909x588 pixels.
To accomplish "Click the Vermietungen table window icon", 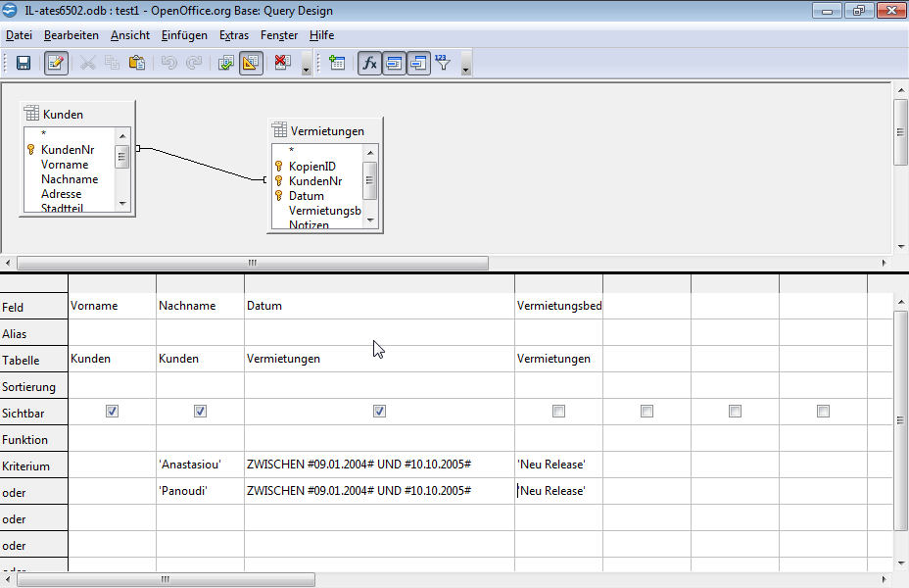I will (x=279, y=130).
